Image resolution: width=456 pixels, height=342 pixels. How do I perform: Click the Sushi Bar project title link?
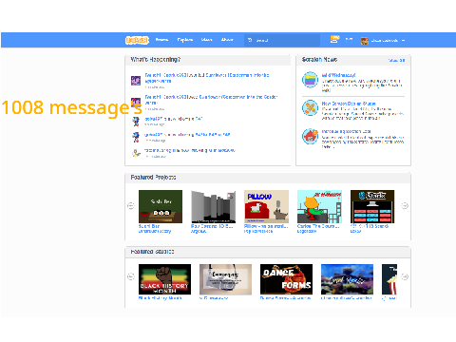[x=149, y=226]
